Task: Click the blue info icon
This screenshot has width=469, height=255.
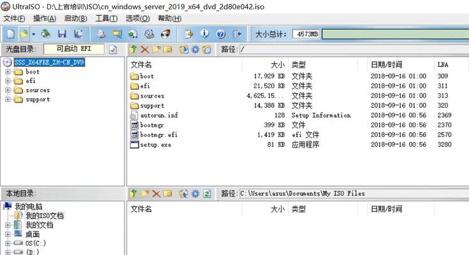Action: 205,34
